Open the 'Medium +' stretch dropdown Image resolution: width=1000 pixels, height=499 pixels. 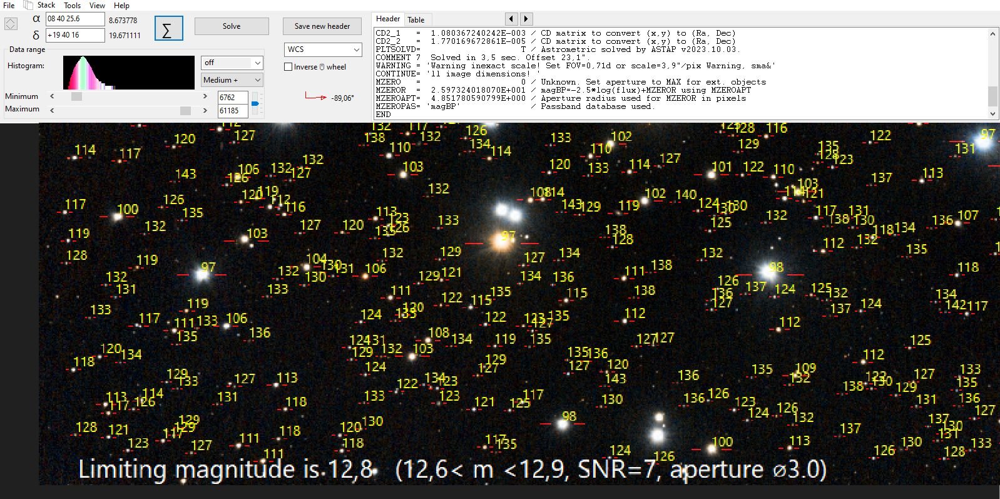pyautogui.click(x=257, y=80)
